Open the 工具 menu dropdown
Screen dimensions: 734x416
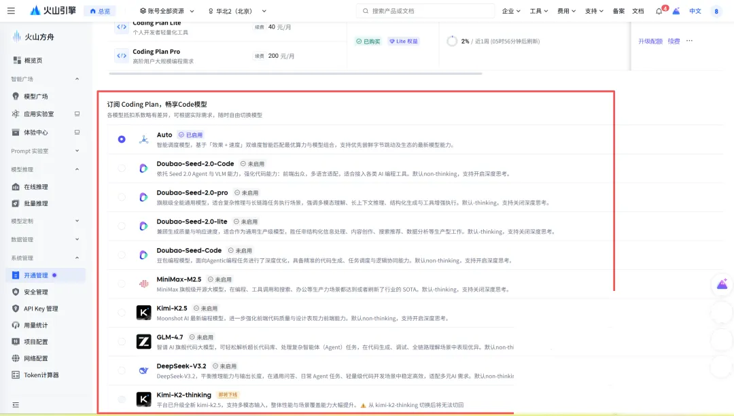click(x=539, y=11)
